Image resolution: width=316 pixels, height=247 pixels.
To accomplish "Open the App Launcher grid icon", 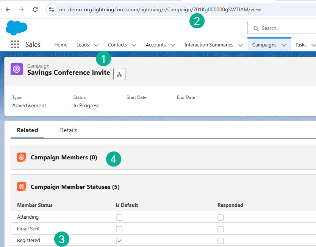I will 15,45.
